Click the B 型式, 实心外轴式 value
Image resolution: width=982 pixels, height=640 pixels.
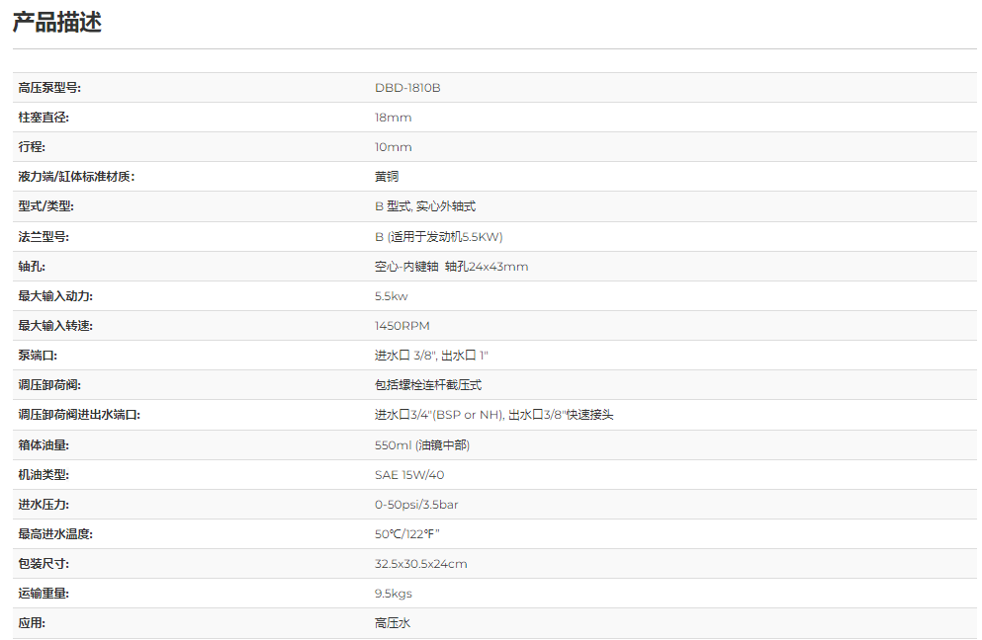pyautogui.click(x=425, y=206)
